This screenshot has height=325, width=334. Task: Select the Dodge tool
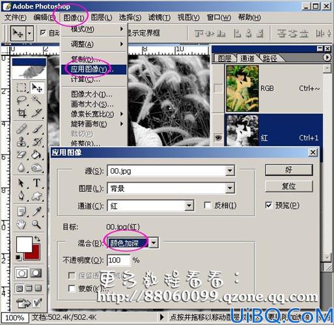36,167
